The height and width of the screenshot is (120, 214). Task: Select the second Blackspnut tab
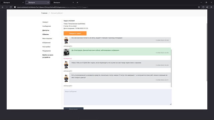(x=37, y=2)
